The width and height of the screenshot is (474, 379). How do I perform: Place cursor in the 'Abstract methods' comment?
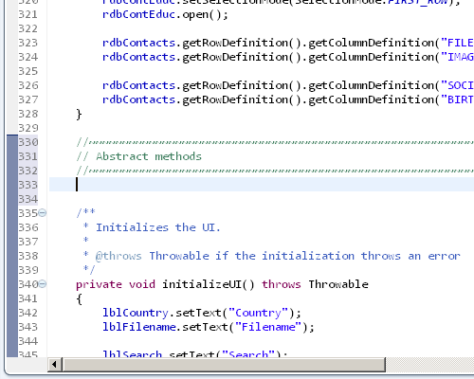[149, 156]
